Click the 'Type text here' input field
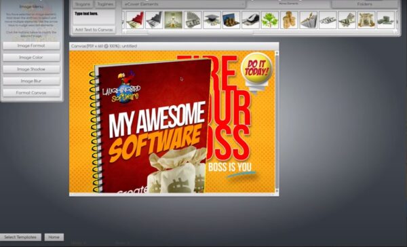The height and width of the screenshot is (247, 407). click(x=94, y=17)
